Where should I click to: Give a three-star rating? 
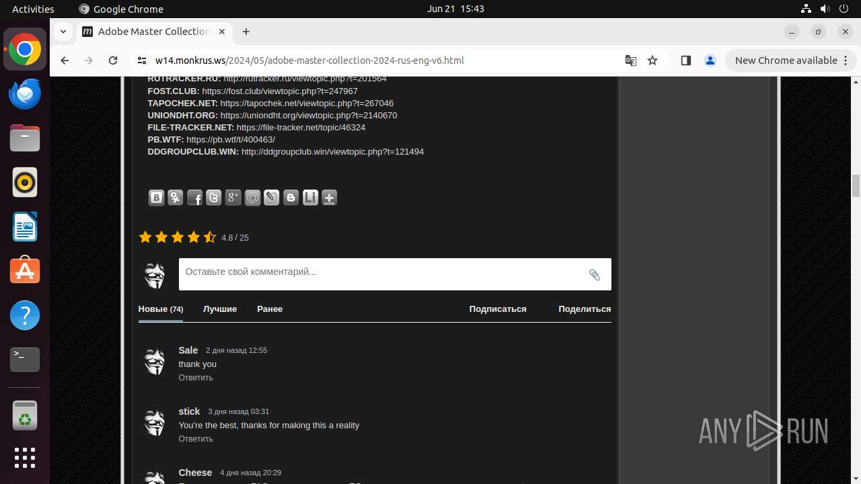(x=178, y=237)
